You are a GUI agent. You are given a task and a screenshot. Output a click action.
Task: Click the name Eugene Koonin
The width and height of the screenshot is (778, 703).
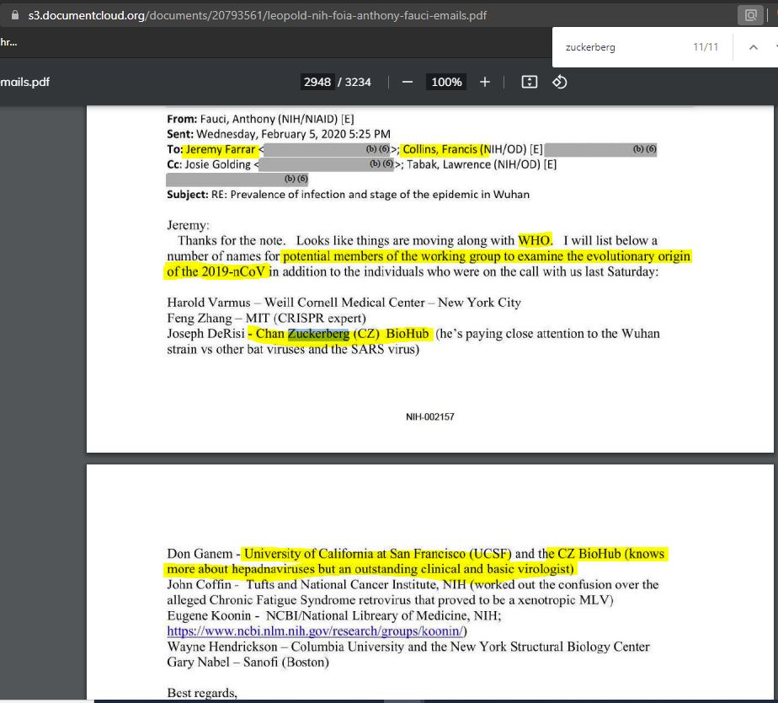209,615
